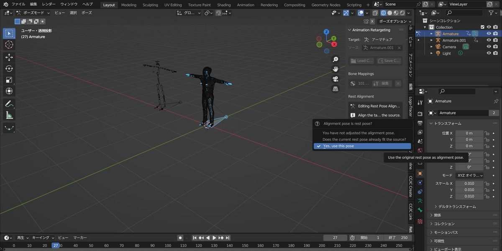The image size is (502, 251).
Task: Click the Load Config button
Action: tap(362, 61)
